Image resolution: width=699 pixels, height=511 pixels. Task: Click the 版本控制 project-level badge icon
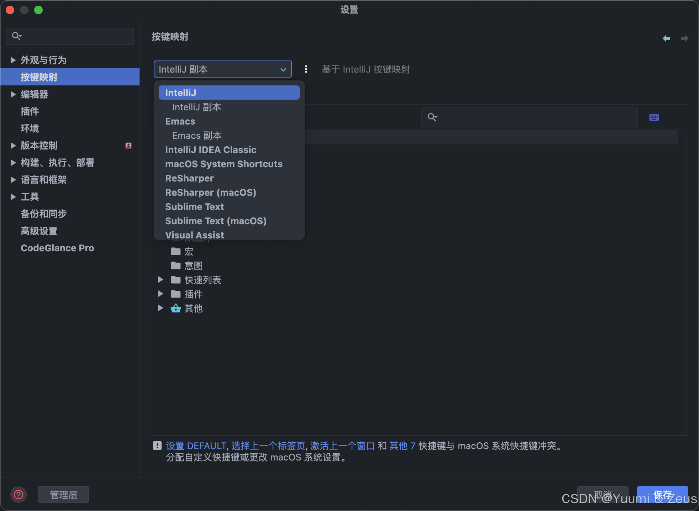128,146
